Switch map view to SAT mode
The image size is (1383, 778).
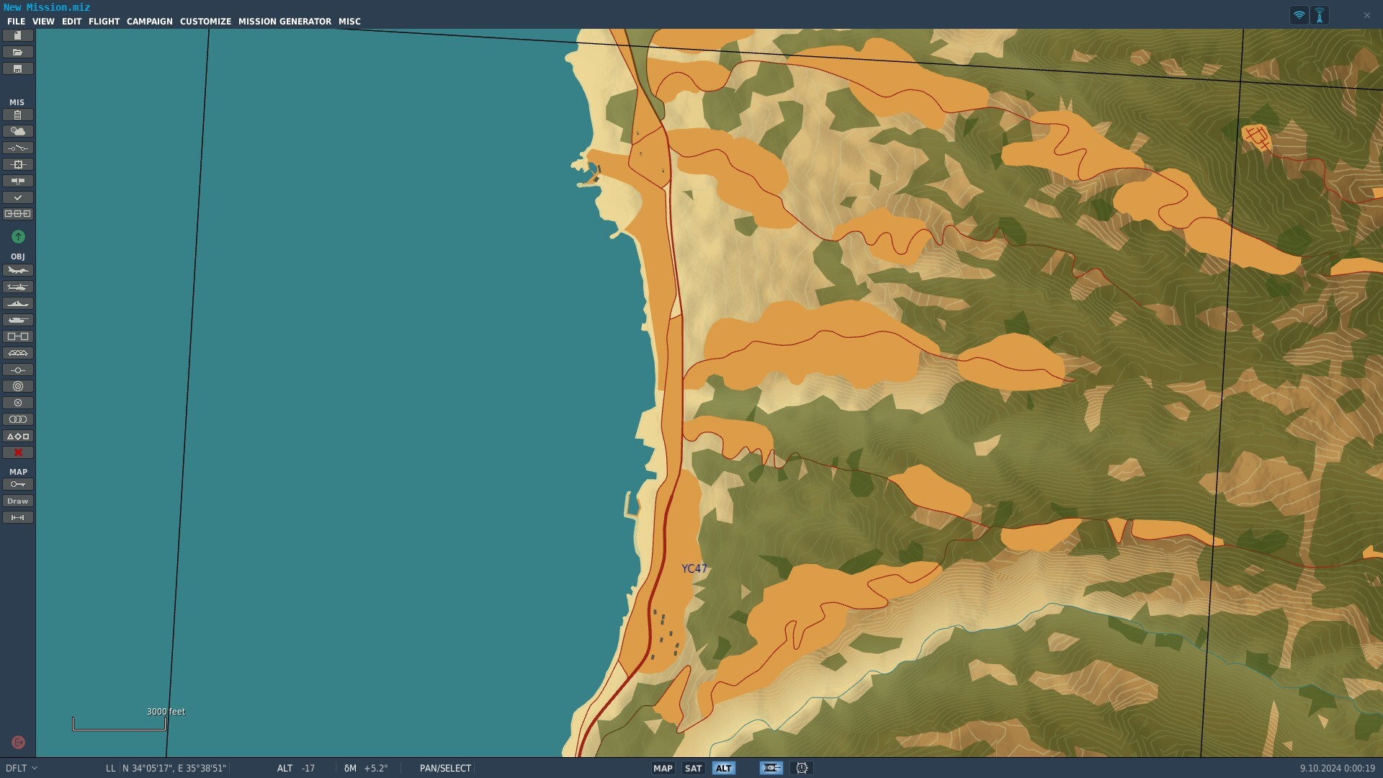point(693,768)
